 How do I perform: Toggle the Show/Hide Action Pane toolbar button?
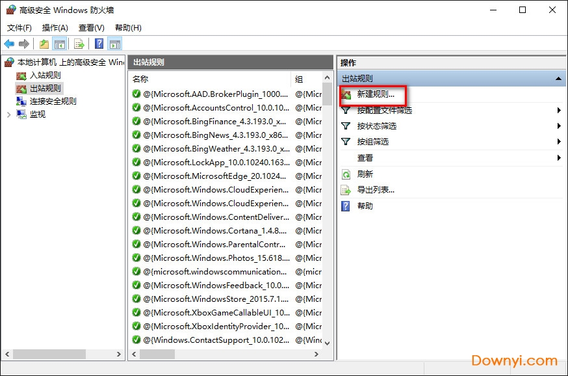[115, 44]
